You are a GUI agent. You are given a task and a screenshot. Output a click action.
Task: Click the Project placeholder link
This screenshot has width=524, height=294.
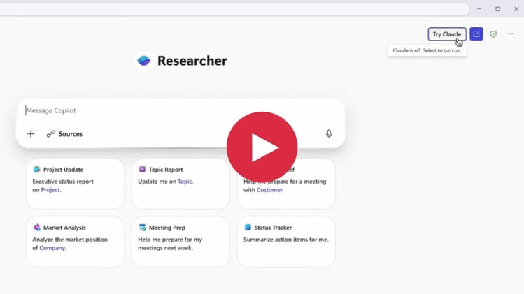tap(51, 190)
